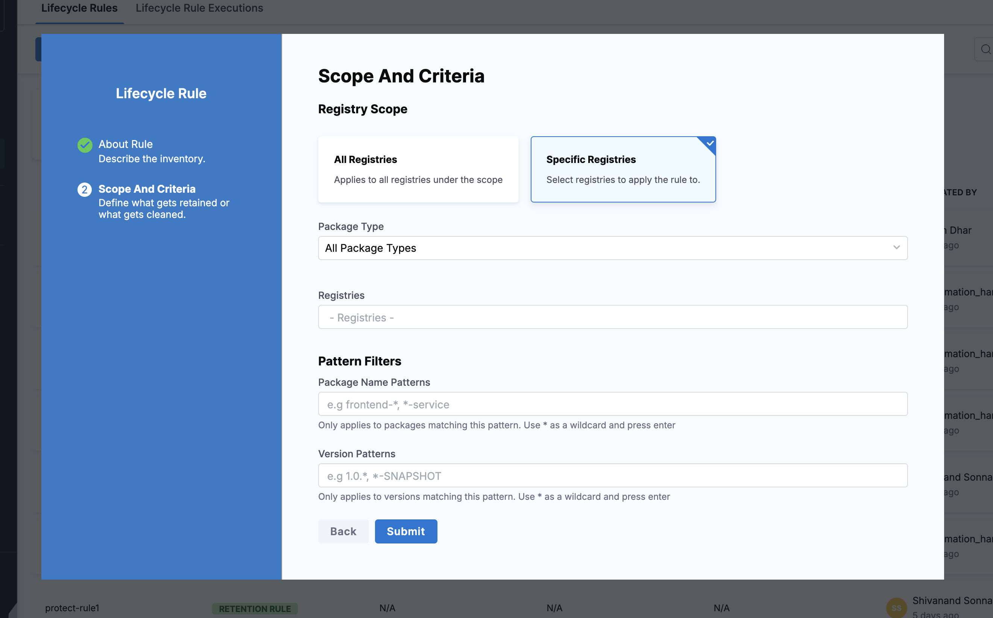This screenshot has width=993, height=618.
Task: Focus the Package Name Patterns input
Action: [x=613, y=404]
